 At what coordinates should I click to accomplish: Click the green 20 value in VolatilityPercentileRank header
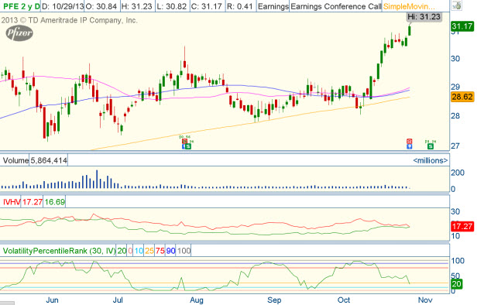click(122, 251)
